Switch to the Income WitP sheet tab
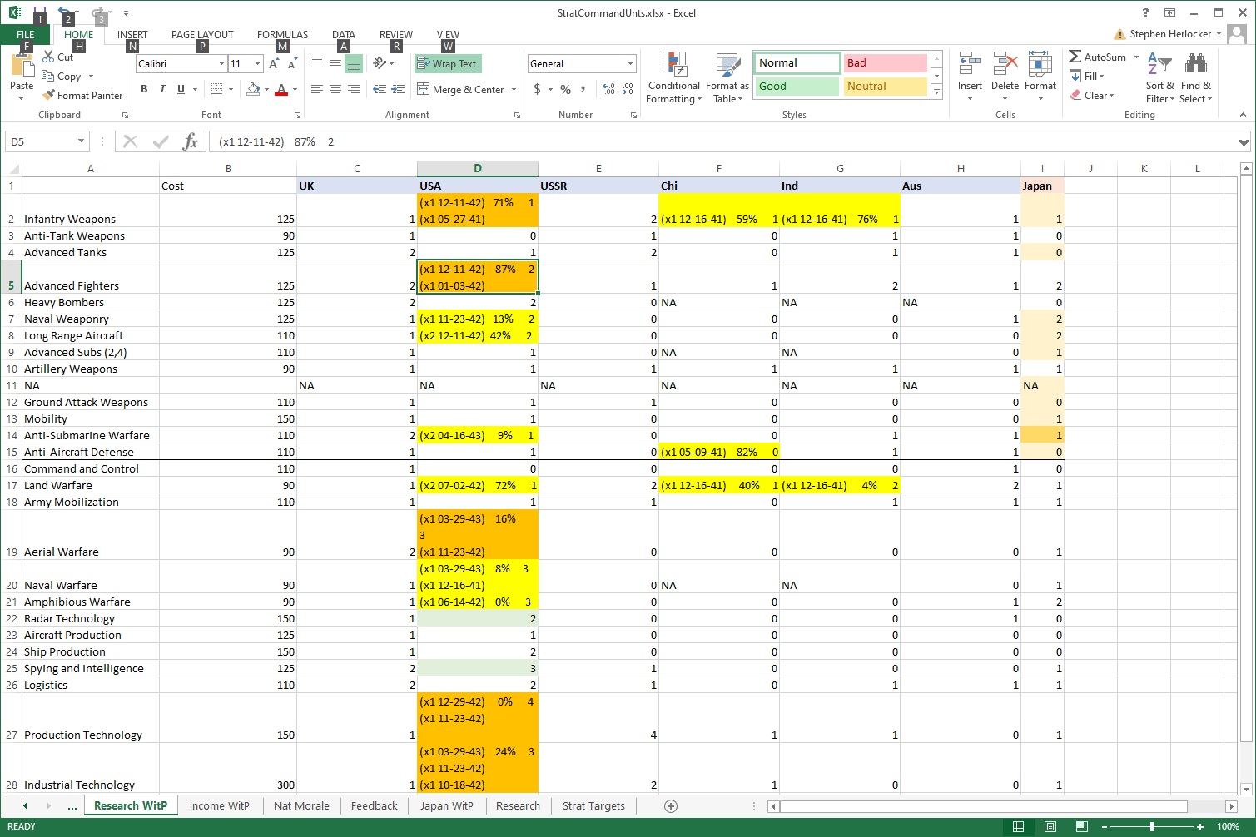This screenshot has height=837, width=1256. tap(219, 805)
